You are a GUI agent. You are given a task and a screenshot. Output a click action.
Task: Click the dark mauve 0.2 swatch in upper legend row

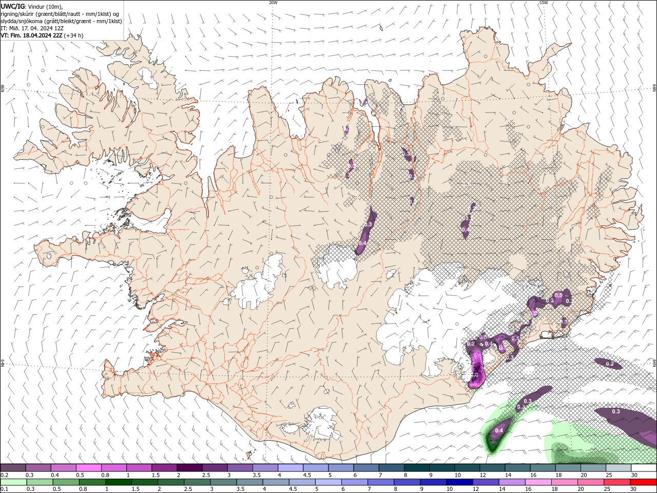point(13,468)
